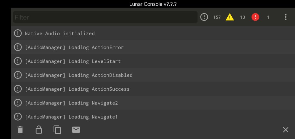Click the info icon beside Loading ActionSuccess
This screenshot has height=139, width=295.
18,89
